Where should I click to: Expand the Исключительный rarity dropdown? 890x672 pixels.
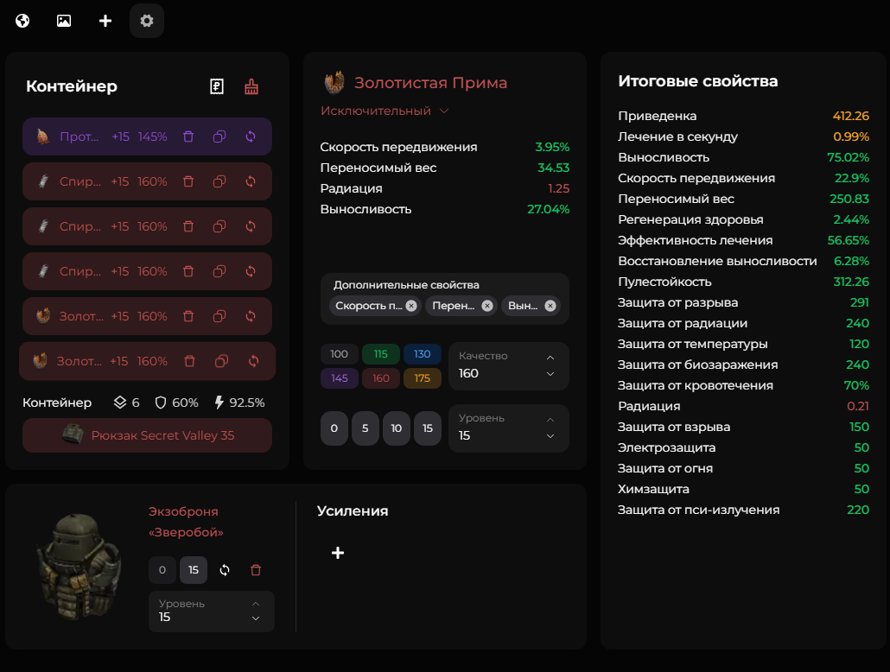(385, 111)
